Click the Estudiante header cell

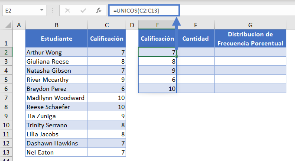pos(56,39)
